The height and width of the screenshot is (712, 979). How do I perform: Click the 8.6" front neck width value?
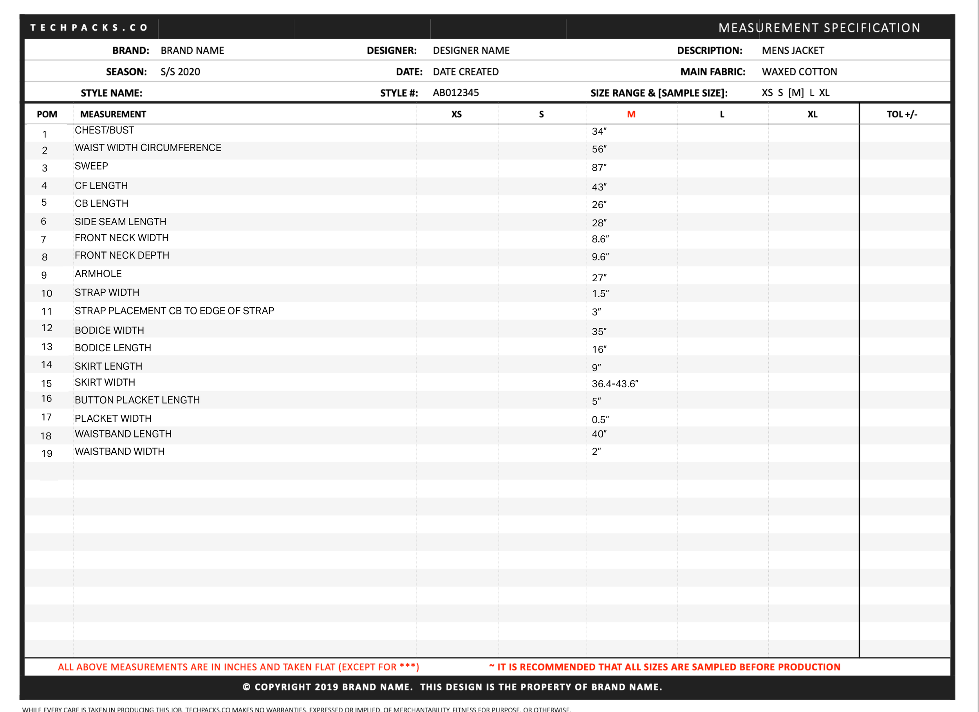point(600,239)
